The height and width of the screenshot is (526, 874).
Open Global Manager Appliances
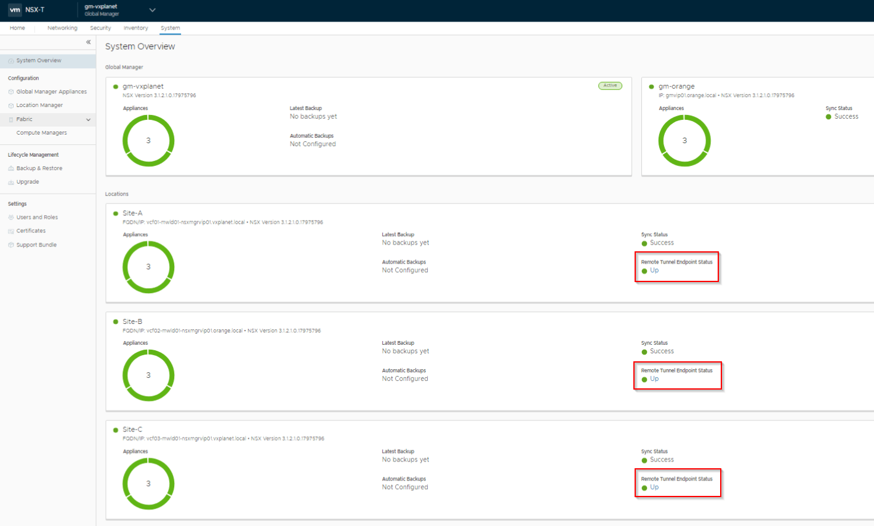click(52, 92)
